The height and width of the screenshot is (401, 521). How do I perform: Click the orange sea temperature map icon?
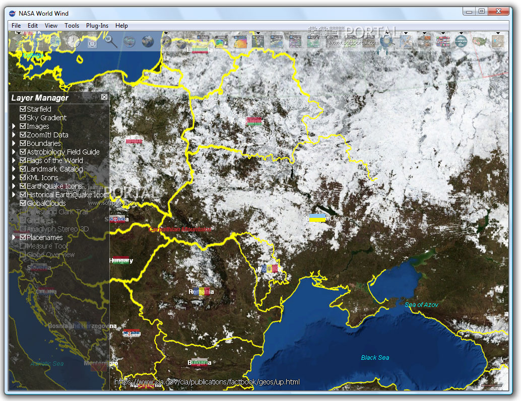[x=240, y=41]
